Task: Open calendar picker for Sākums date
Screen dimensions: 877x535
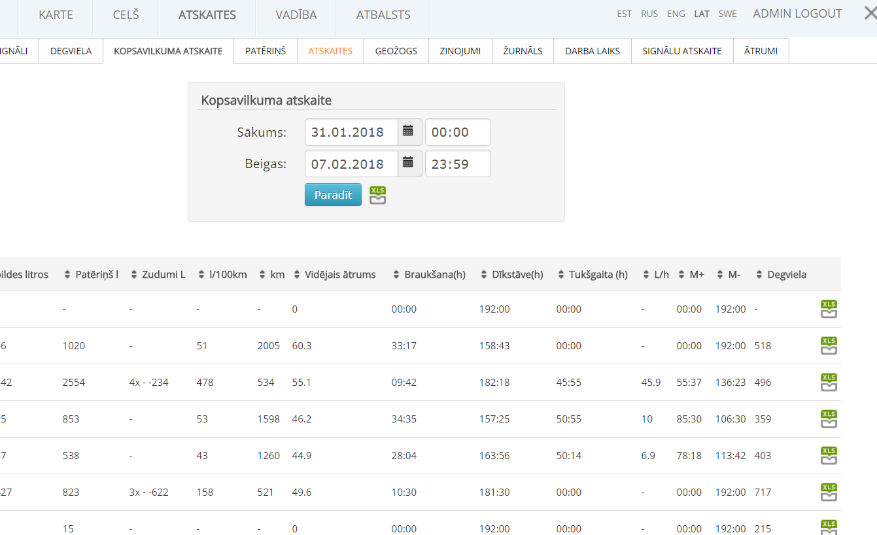Action: [x=409, y=131]
